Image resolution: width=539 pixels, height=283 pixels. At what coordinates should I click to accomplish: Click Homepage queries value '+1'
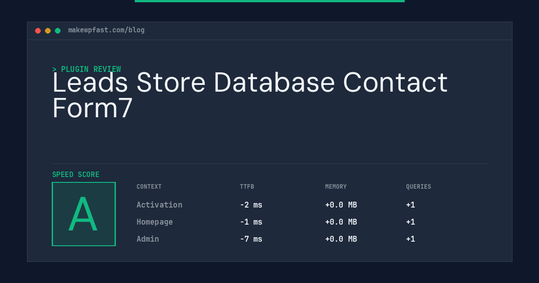tap(411, 222)
